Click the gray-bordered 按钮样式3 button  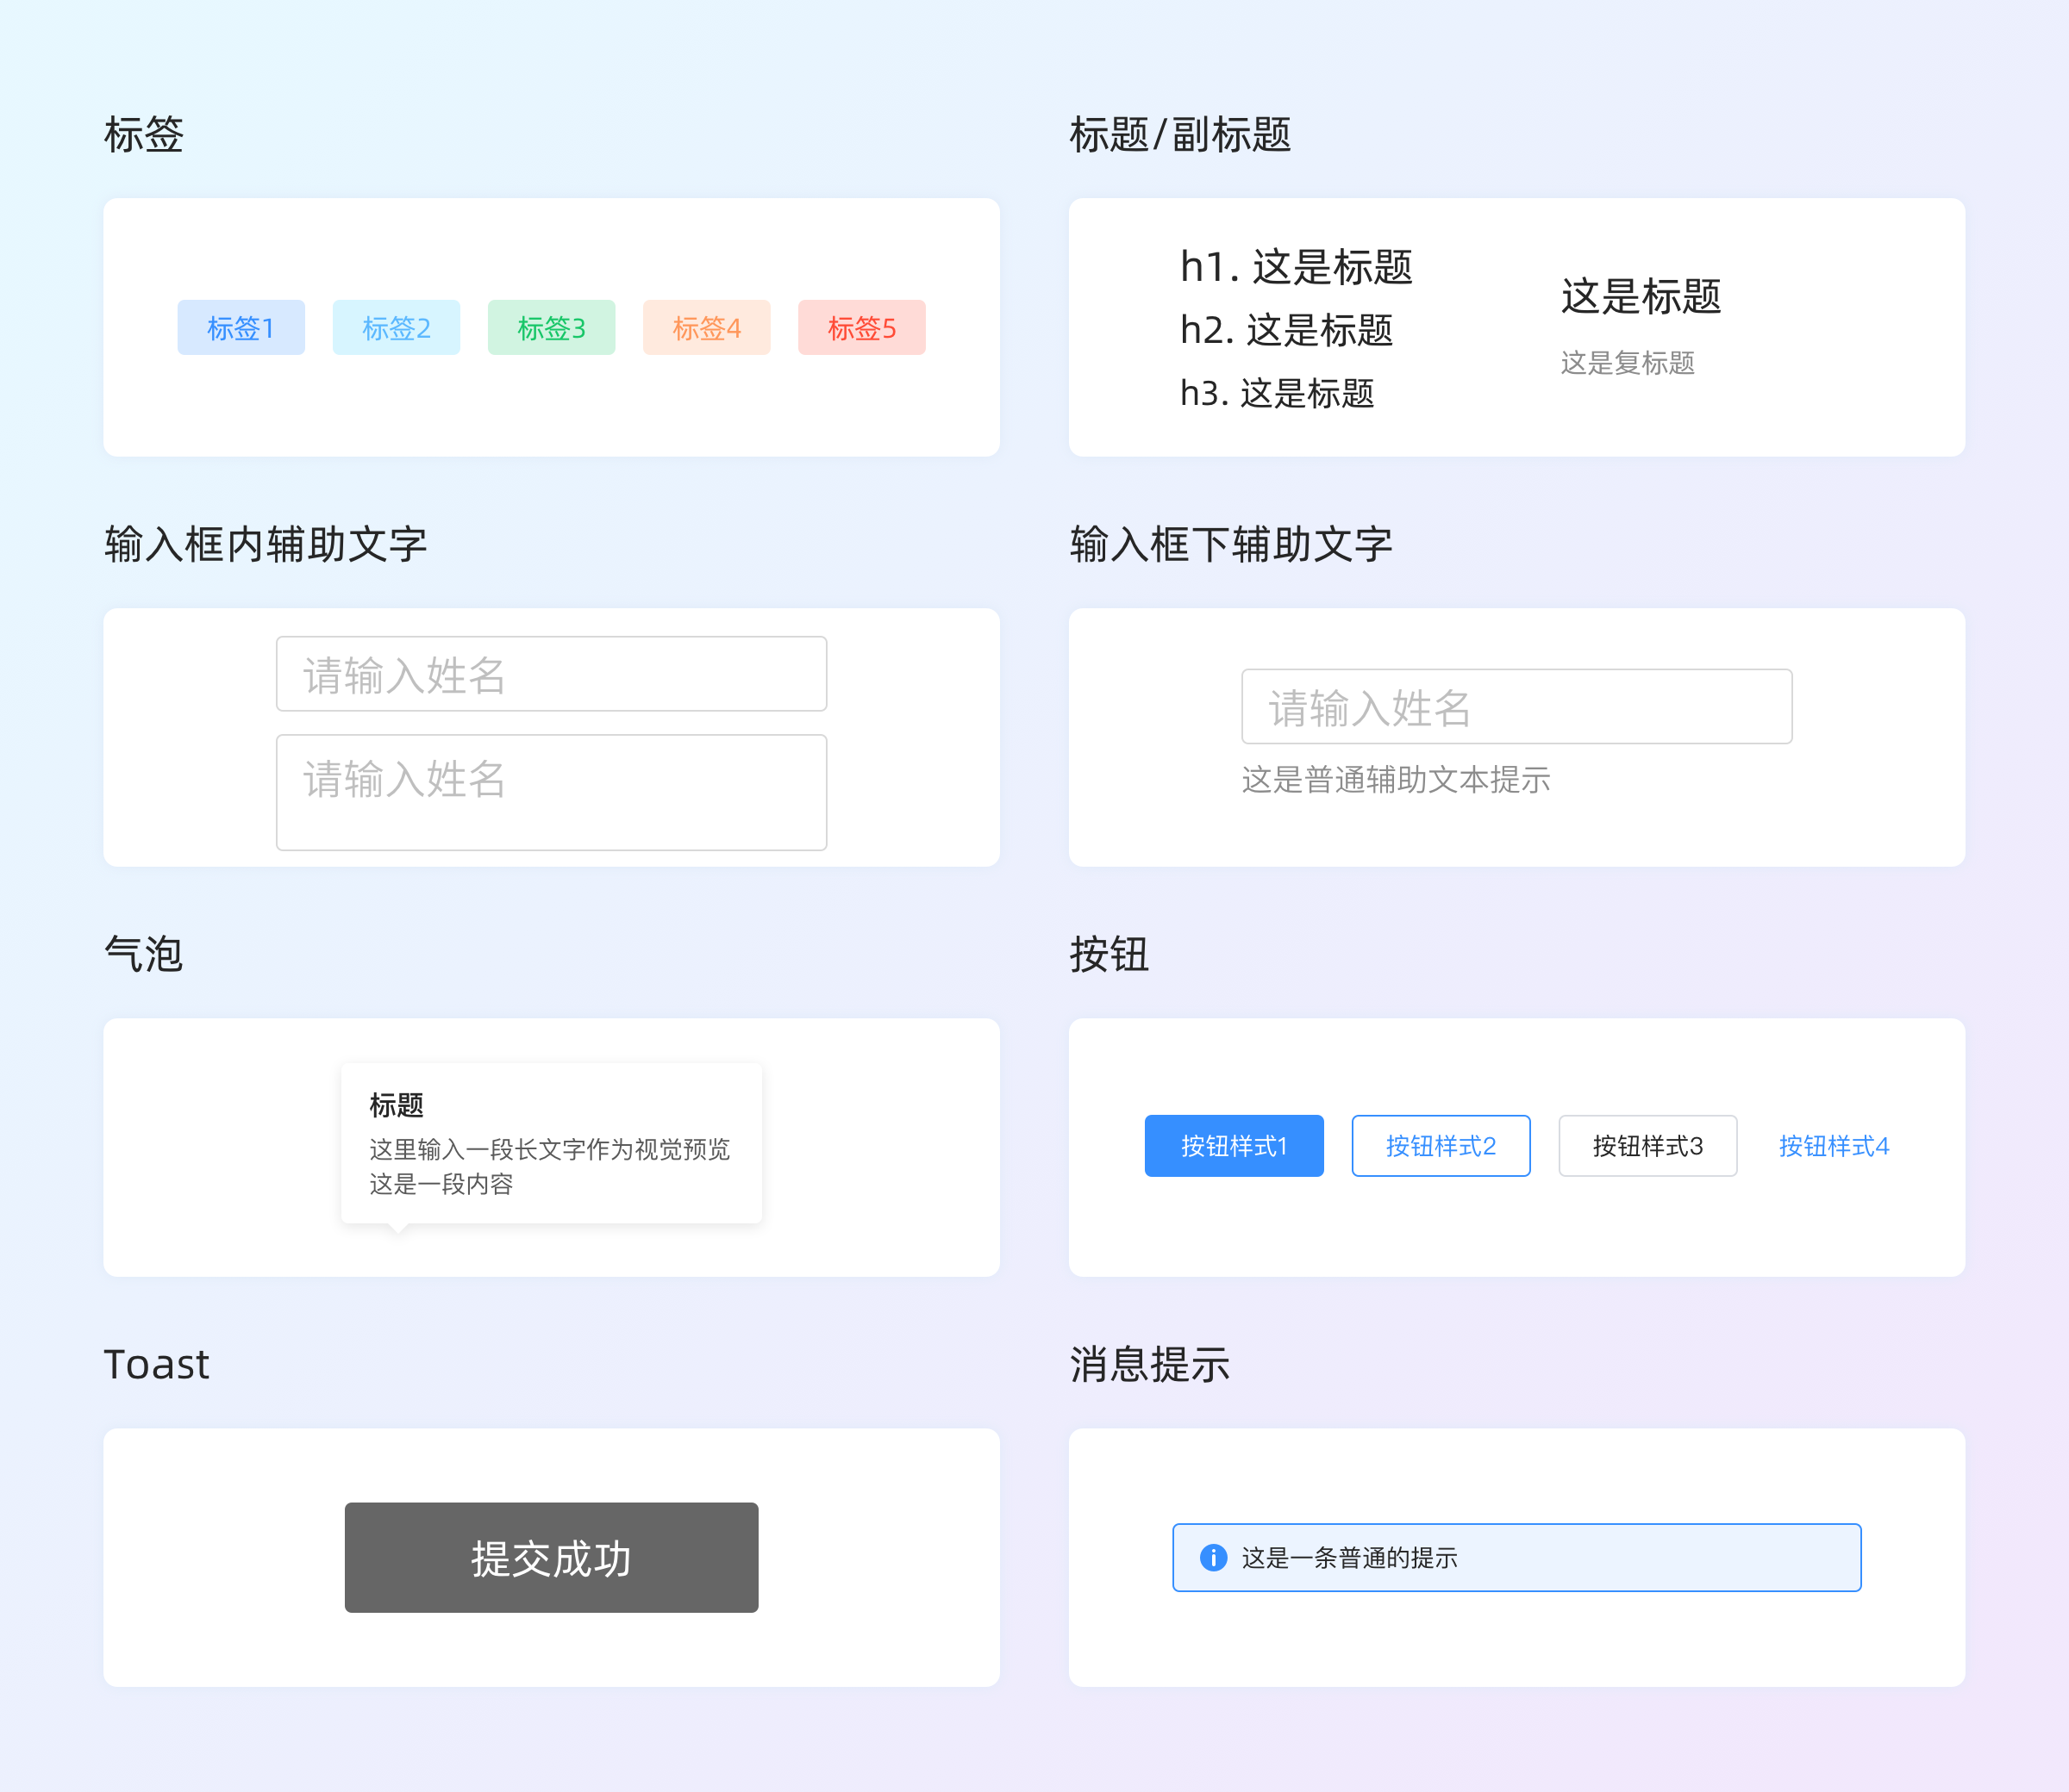tap(1647, 1146)
